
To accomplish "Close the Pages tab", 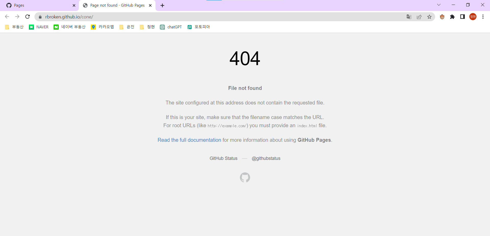I will point(74,5).
